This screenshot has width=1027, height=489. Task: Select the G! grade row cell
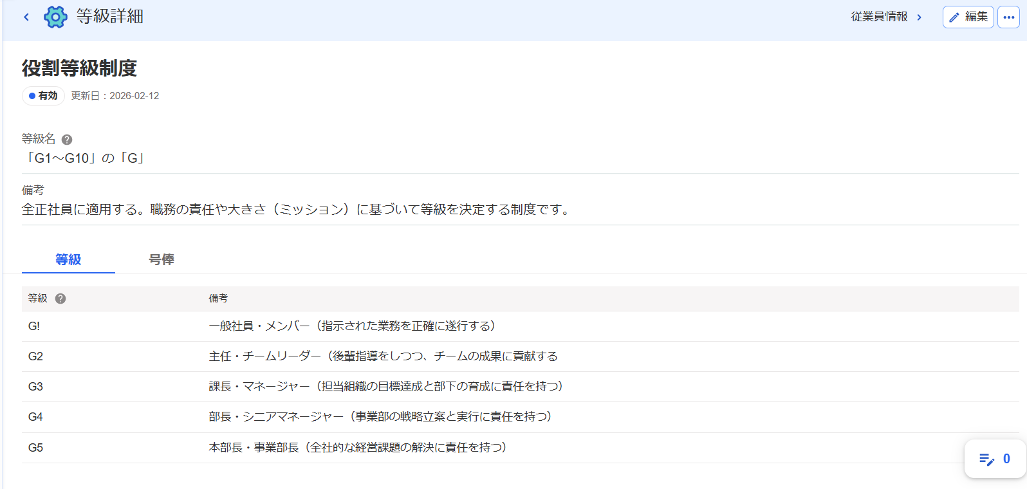pos(34,326)
